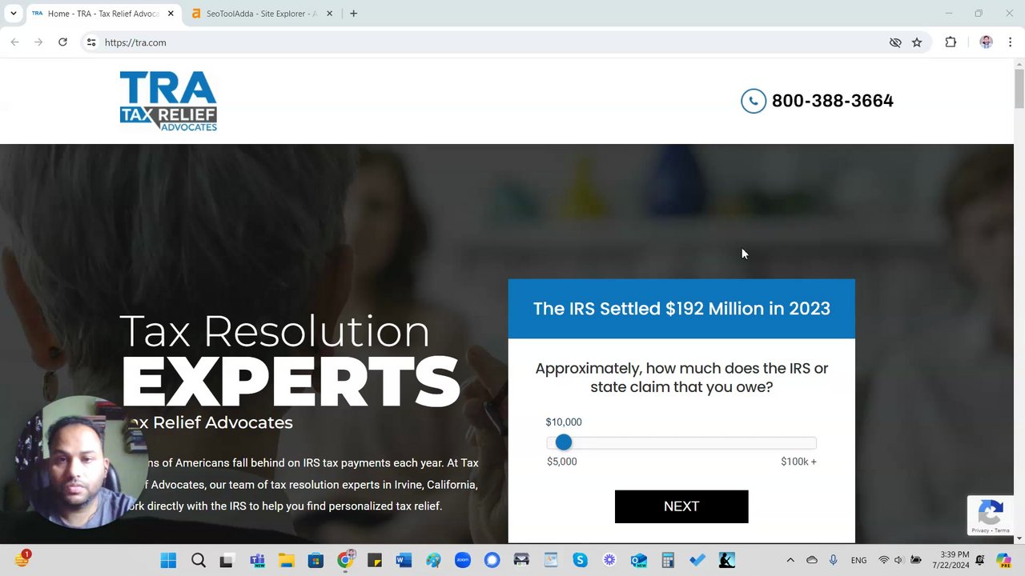
Task: Click the slider track near $100k +
Action: [x=801, y=442]
